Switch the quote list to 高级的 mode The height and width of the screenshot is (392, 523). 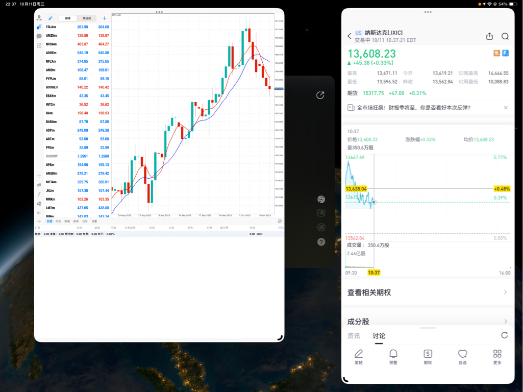[x=87, y=18]
